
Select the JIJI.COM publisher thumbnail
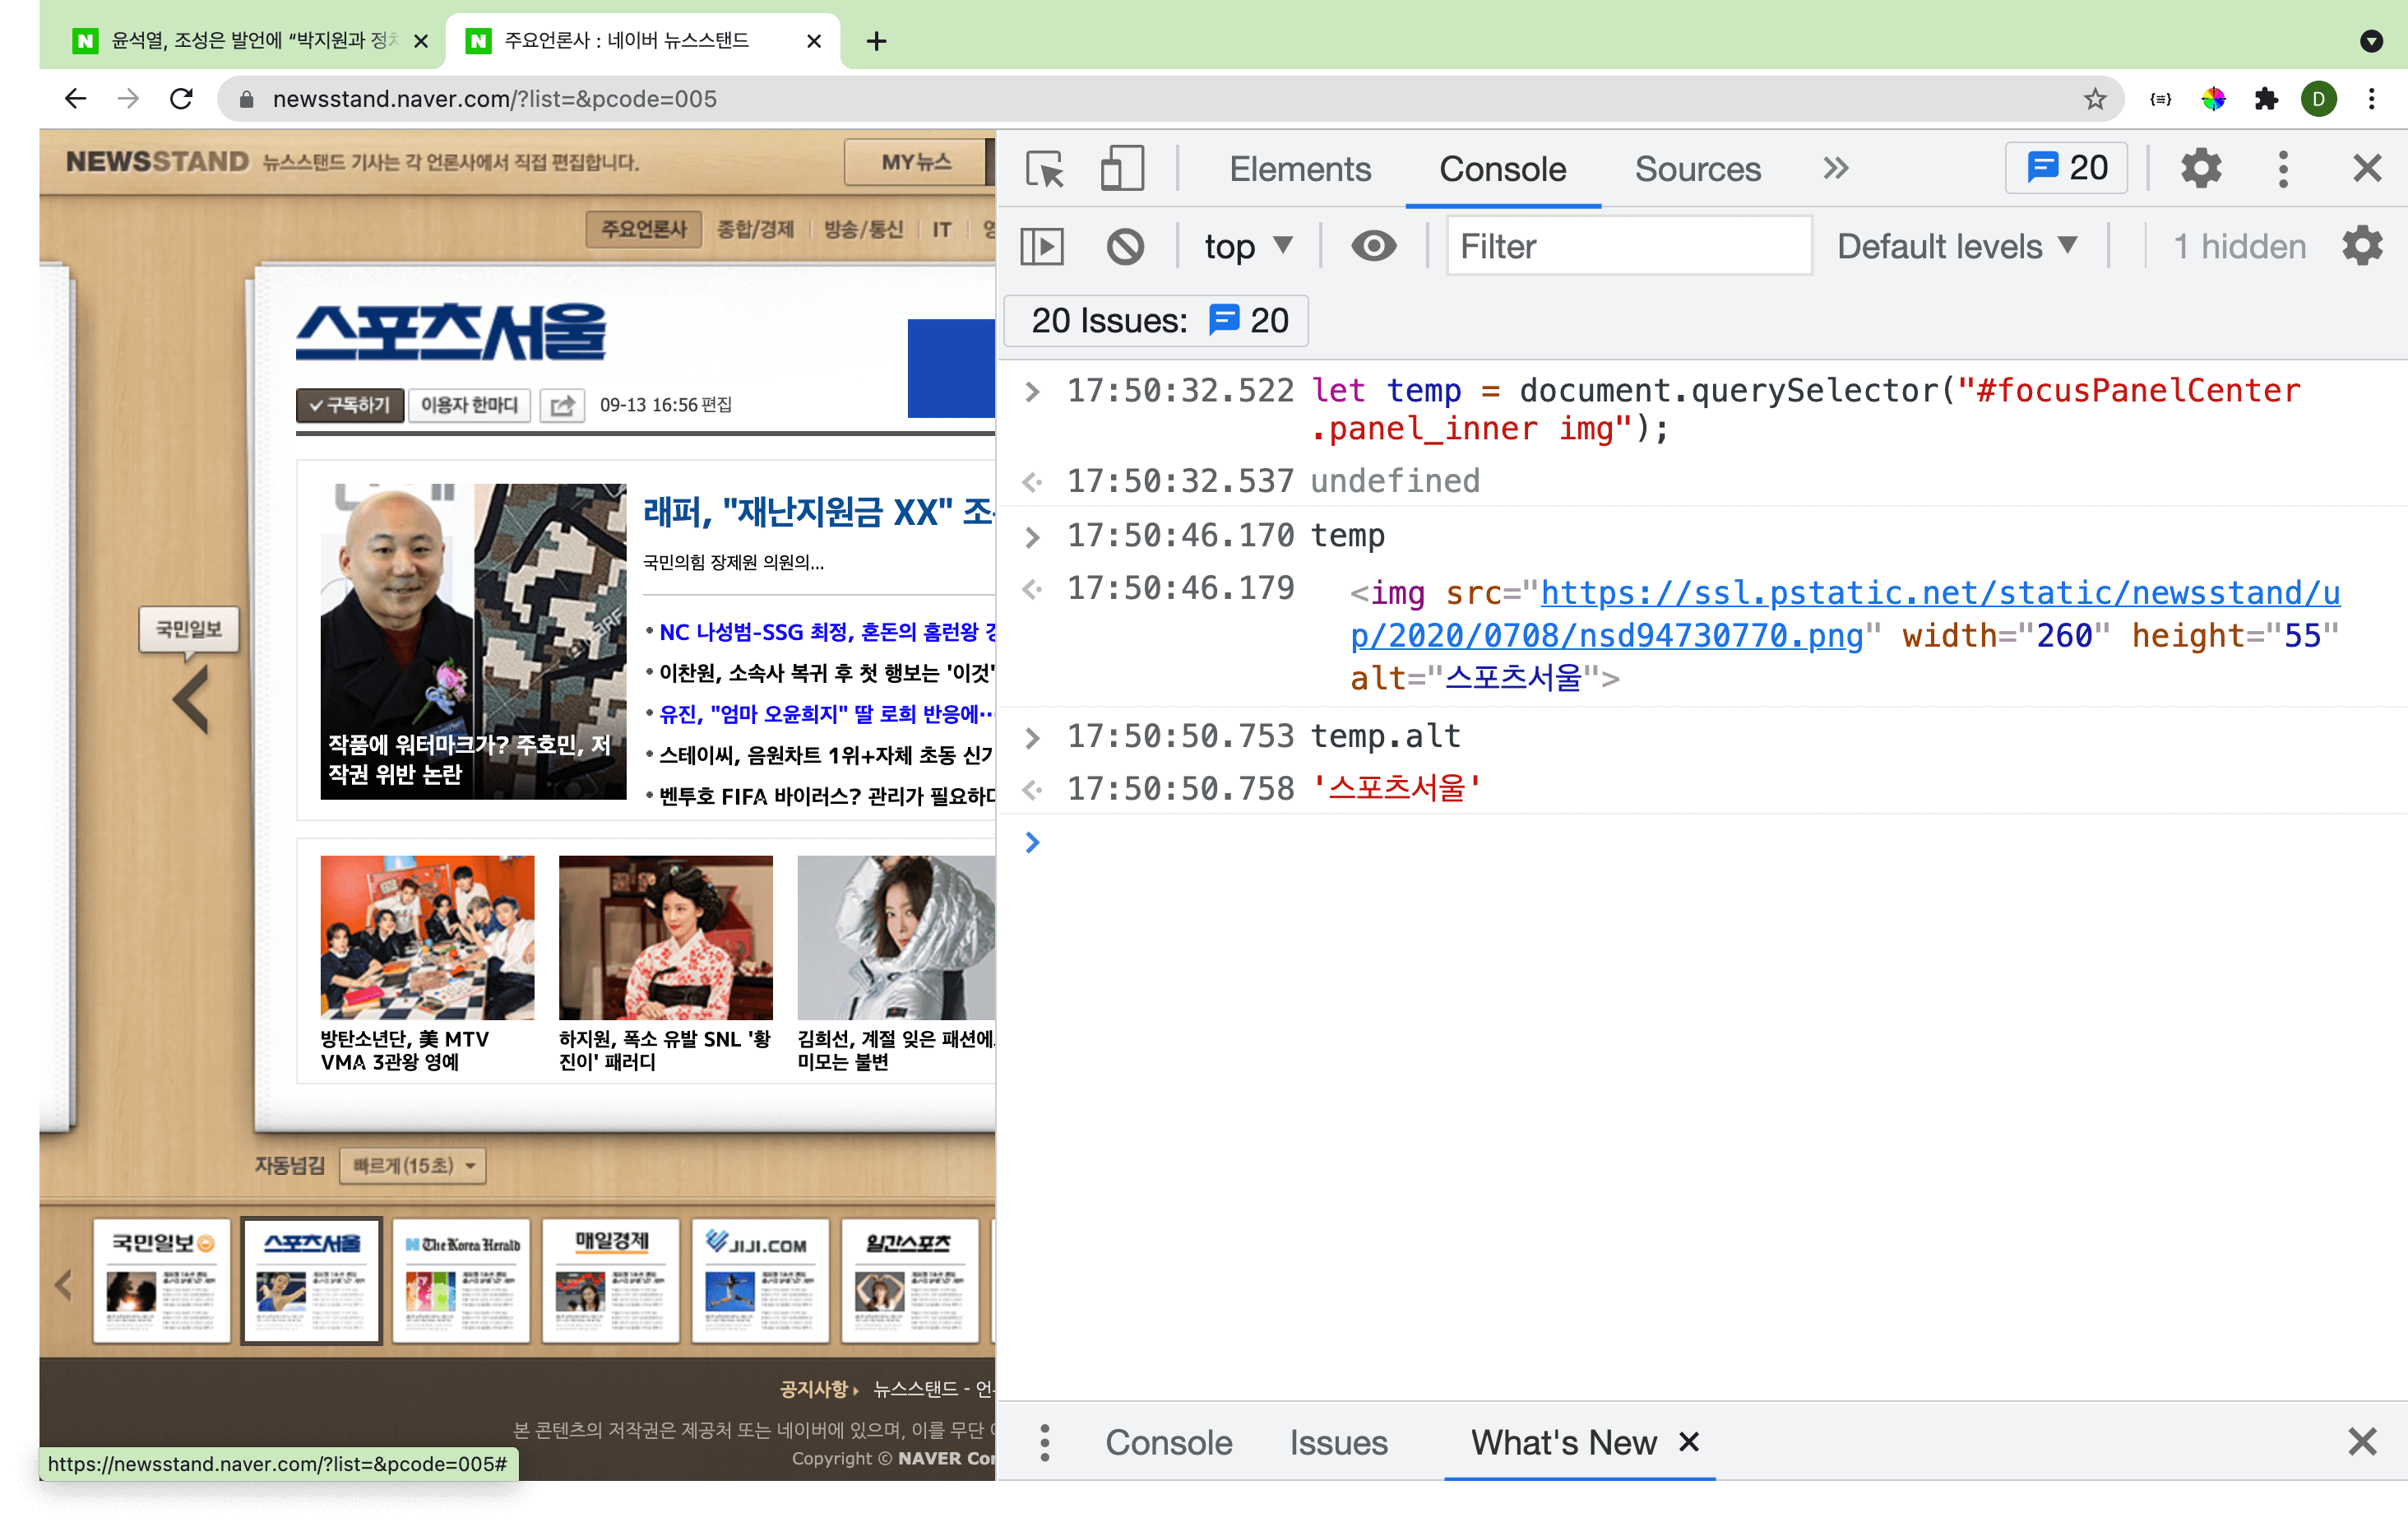tap(760, 1280)
